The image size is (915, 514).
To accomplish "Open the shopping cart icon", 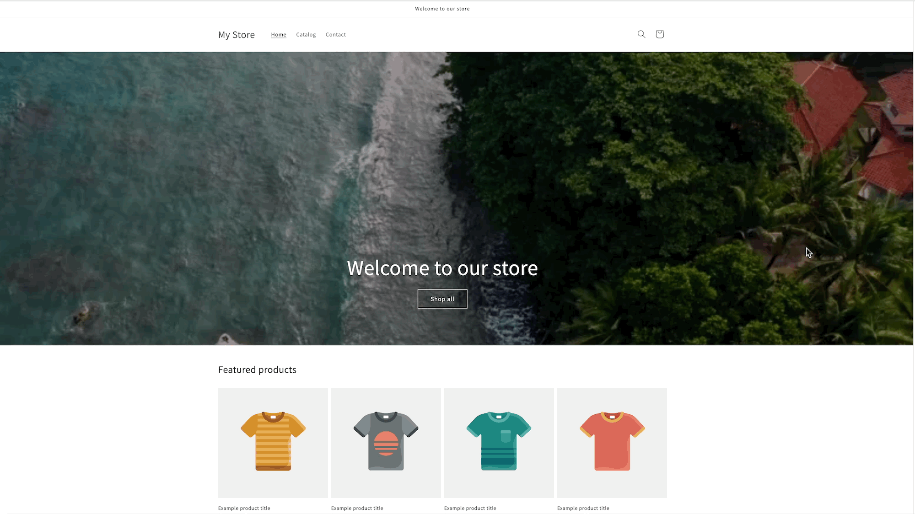I will pyautogui.click(x=659, y=34).
